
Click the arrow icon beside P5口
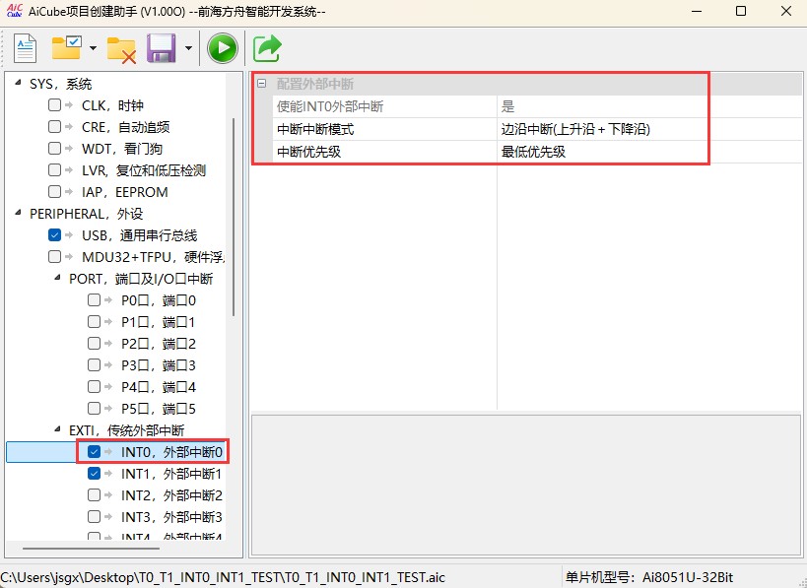[108, 408]
